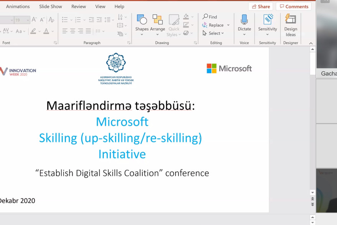The image size is (337, 225).
Task: Open the Comments pane
Action: 294,7
